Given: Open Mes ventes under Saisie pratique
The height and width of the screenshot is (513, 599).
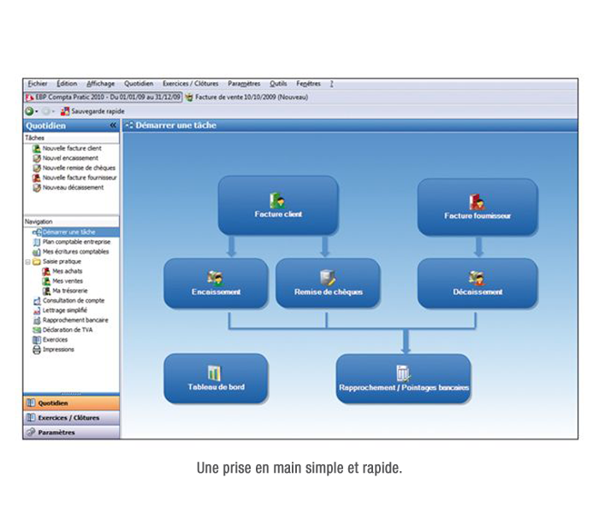Looking at the screenshot, I should tap(67, 281).
